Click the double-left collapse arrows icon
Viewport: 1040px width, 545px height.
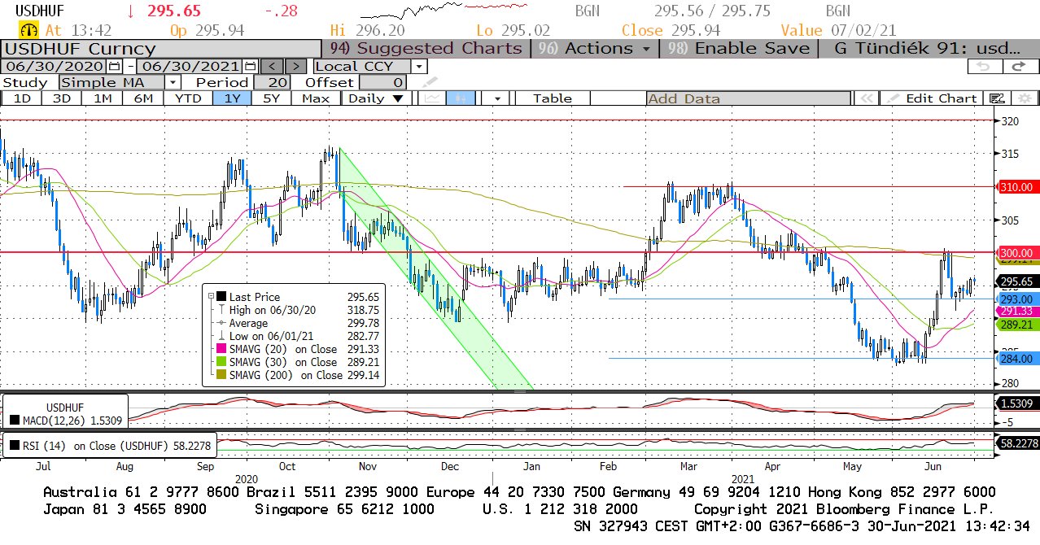click(x=867, y=98)
